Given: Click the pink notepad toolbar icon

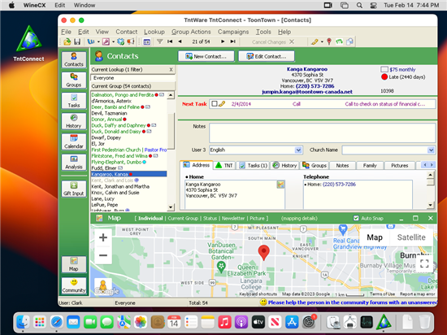Looking at the screenshot, I should [106, 41].
